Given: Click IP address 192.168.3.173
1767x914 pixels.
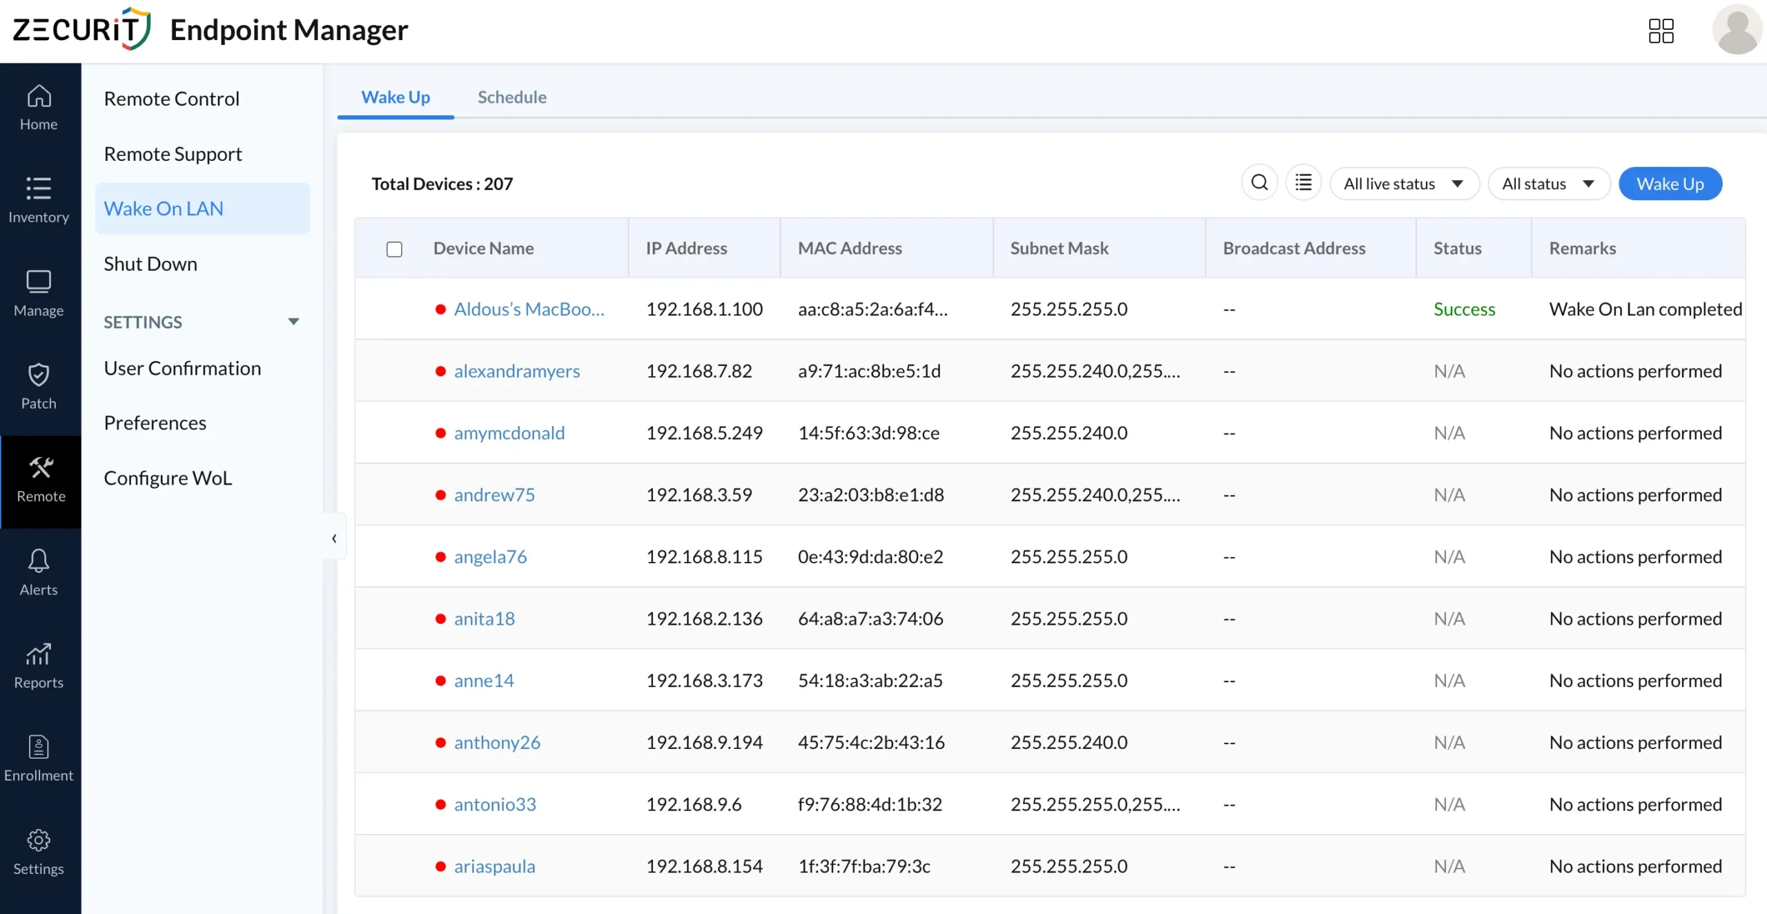Looking at the screenshot, I should click(x=704, y=681).
